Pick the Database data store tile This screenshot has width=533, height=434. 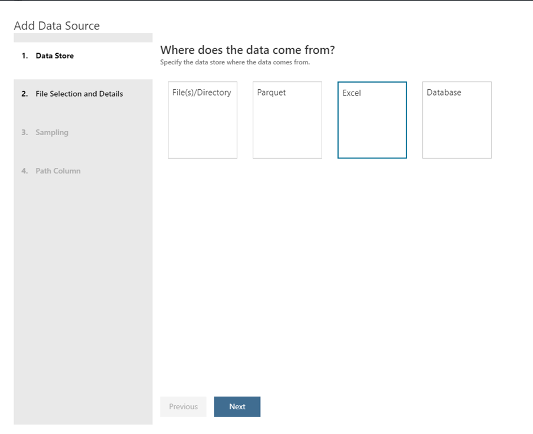point(457,120)
